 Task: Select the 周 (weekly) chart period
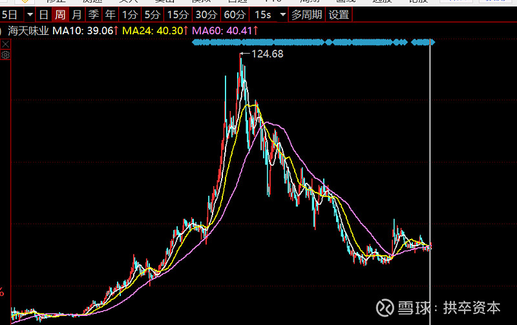(60, 15)
